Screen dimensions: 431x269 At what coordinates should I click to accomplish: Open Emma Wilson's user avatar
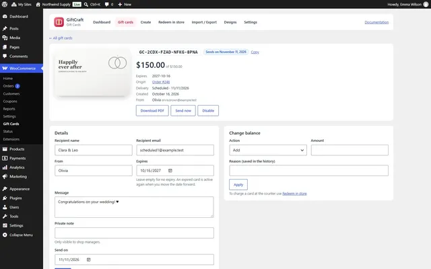point(426,5)
